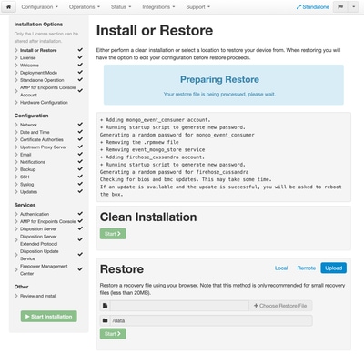
Task: Open the Support menu
Action: click(197, 6)
